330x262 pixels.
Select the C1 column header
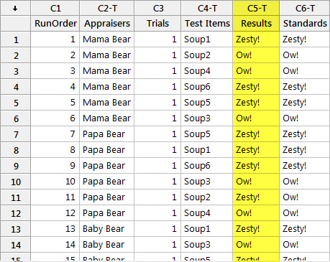click(x=55, y=8)
